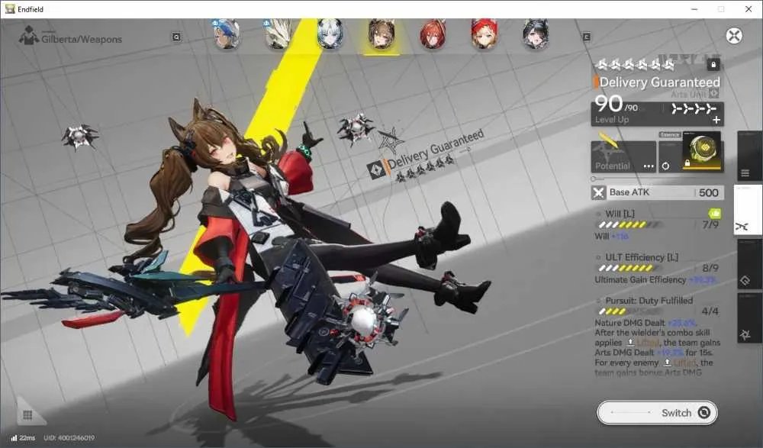763x448 pixels.
Task: Click the E next-operator key icon
Action: 586,37
